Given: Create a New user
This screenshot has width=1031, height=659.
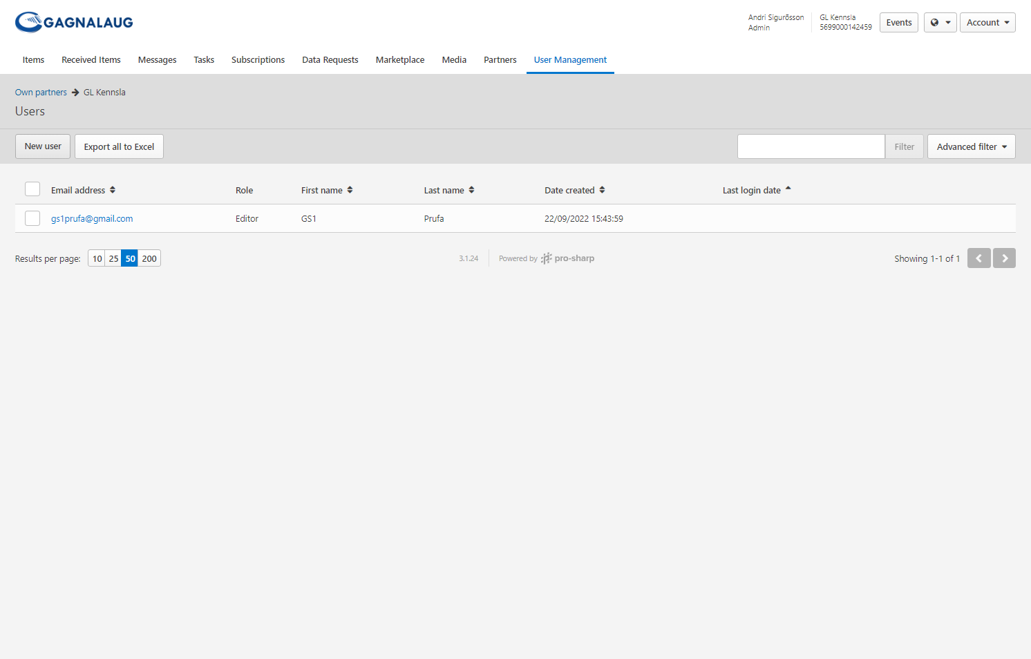Looking at the screenshot, I should point(43,146).
